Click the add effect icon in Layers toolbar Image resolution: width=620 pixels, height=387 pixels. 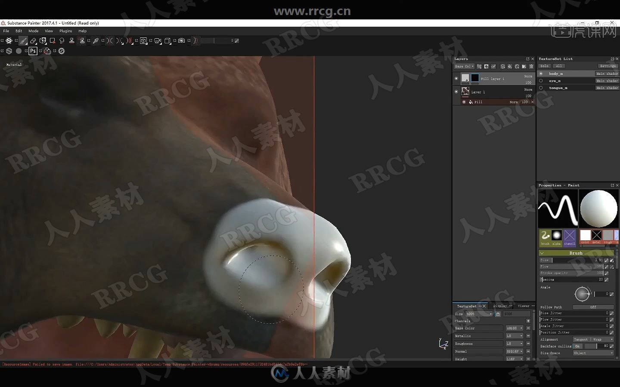479,66
